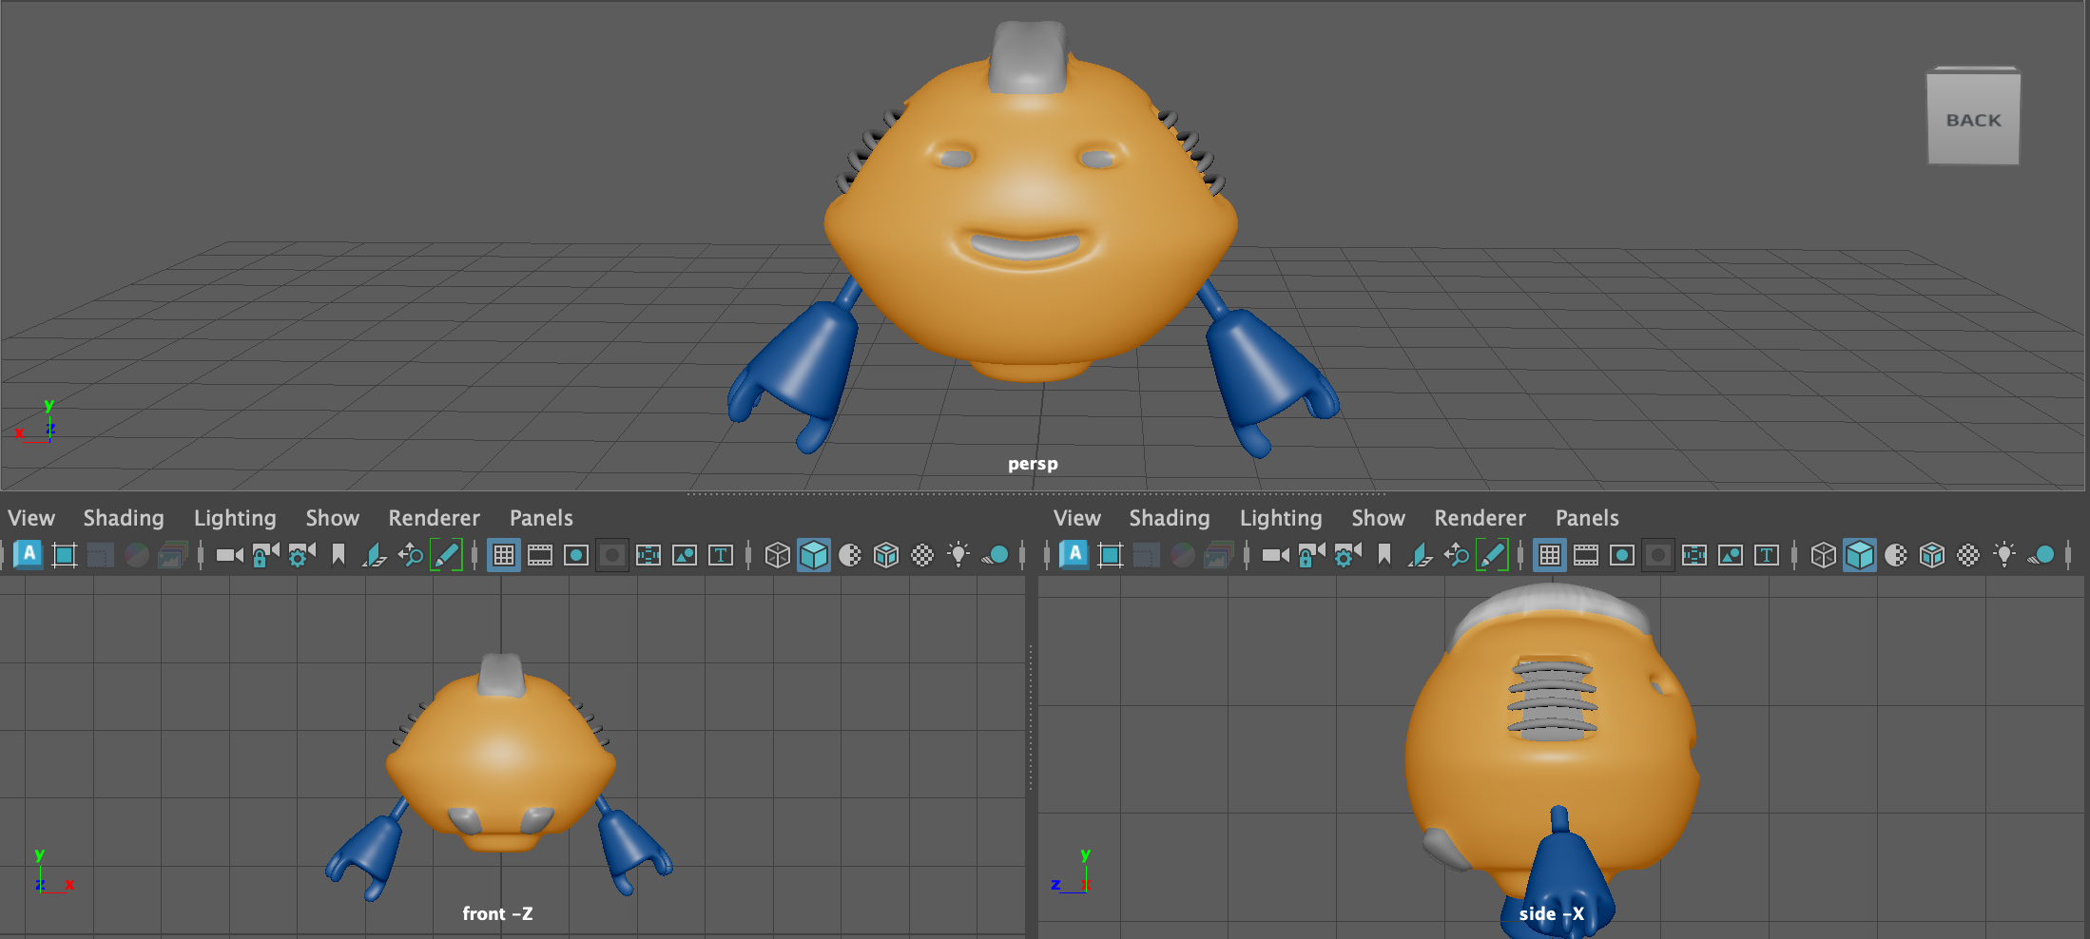Toggle Textured checker icon in side panel toolbar

pyautogui.click(x=1968, y=555)
